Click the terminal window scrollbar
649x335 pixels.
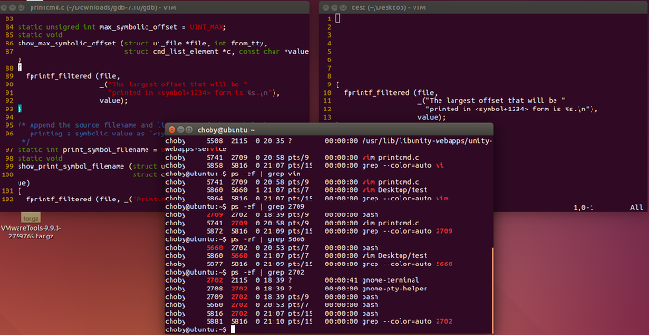[493, 290]
